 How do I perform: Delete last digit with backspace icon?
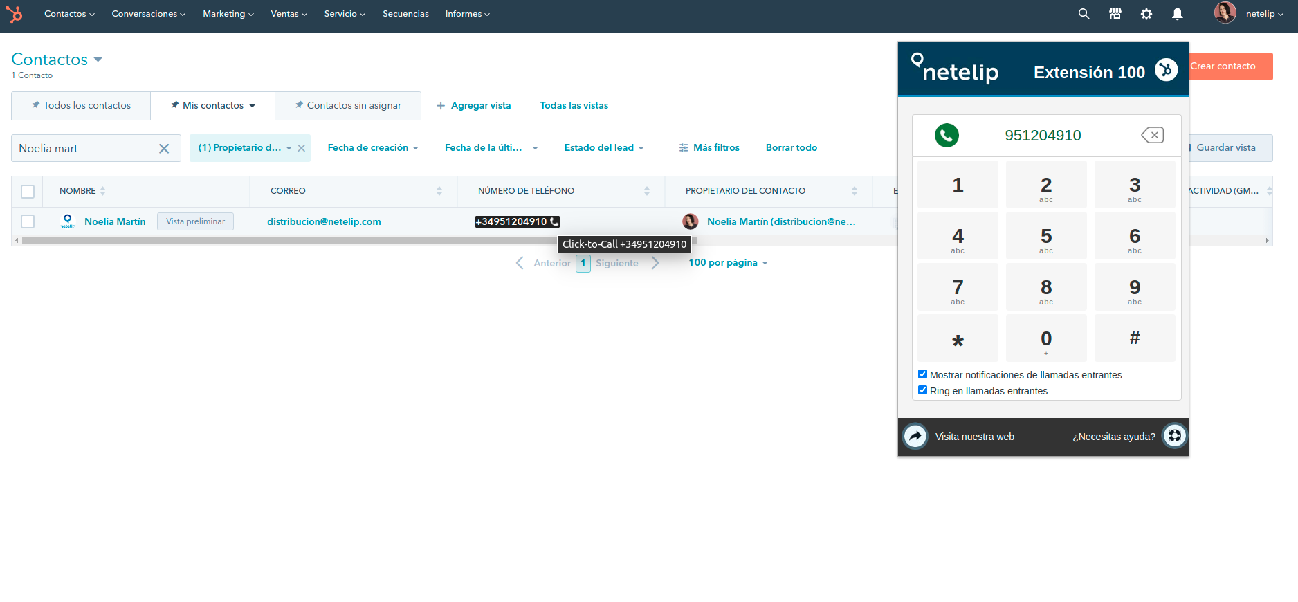[1152, 135]
